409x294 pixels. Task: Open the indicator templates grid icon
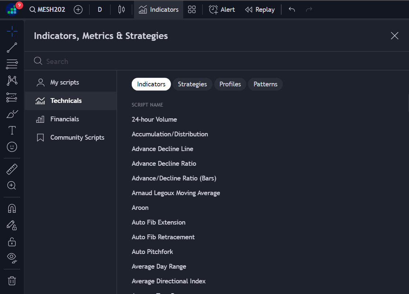pyautogui.click(x=192, y=10)
